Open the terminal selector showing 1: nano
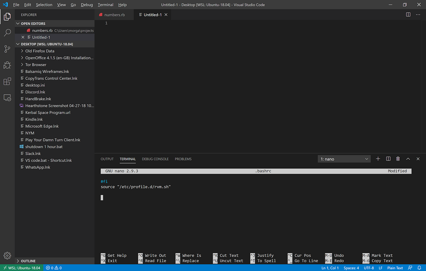426x271 pixels. 343,159
